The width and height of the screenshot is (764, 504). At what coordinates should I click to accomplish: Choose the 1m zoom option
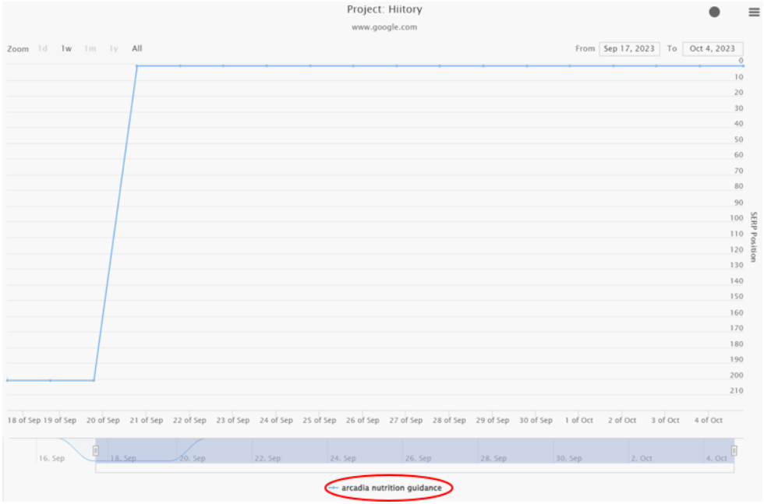[x=90, y=48]
